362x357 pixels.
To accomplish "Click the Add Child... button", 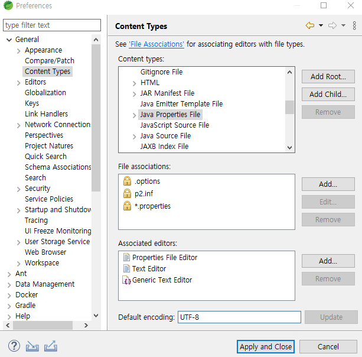I will click(x=328, y=95).
